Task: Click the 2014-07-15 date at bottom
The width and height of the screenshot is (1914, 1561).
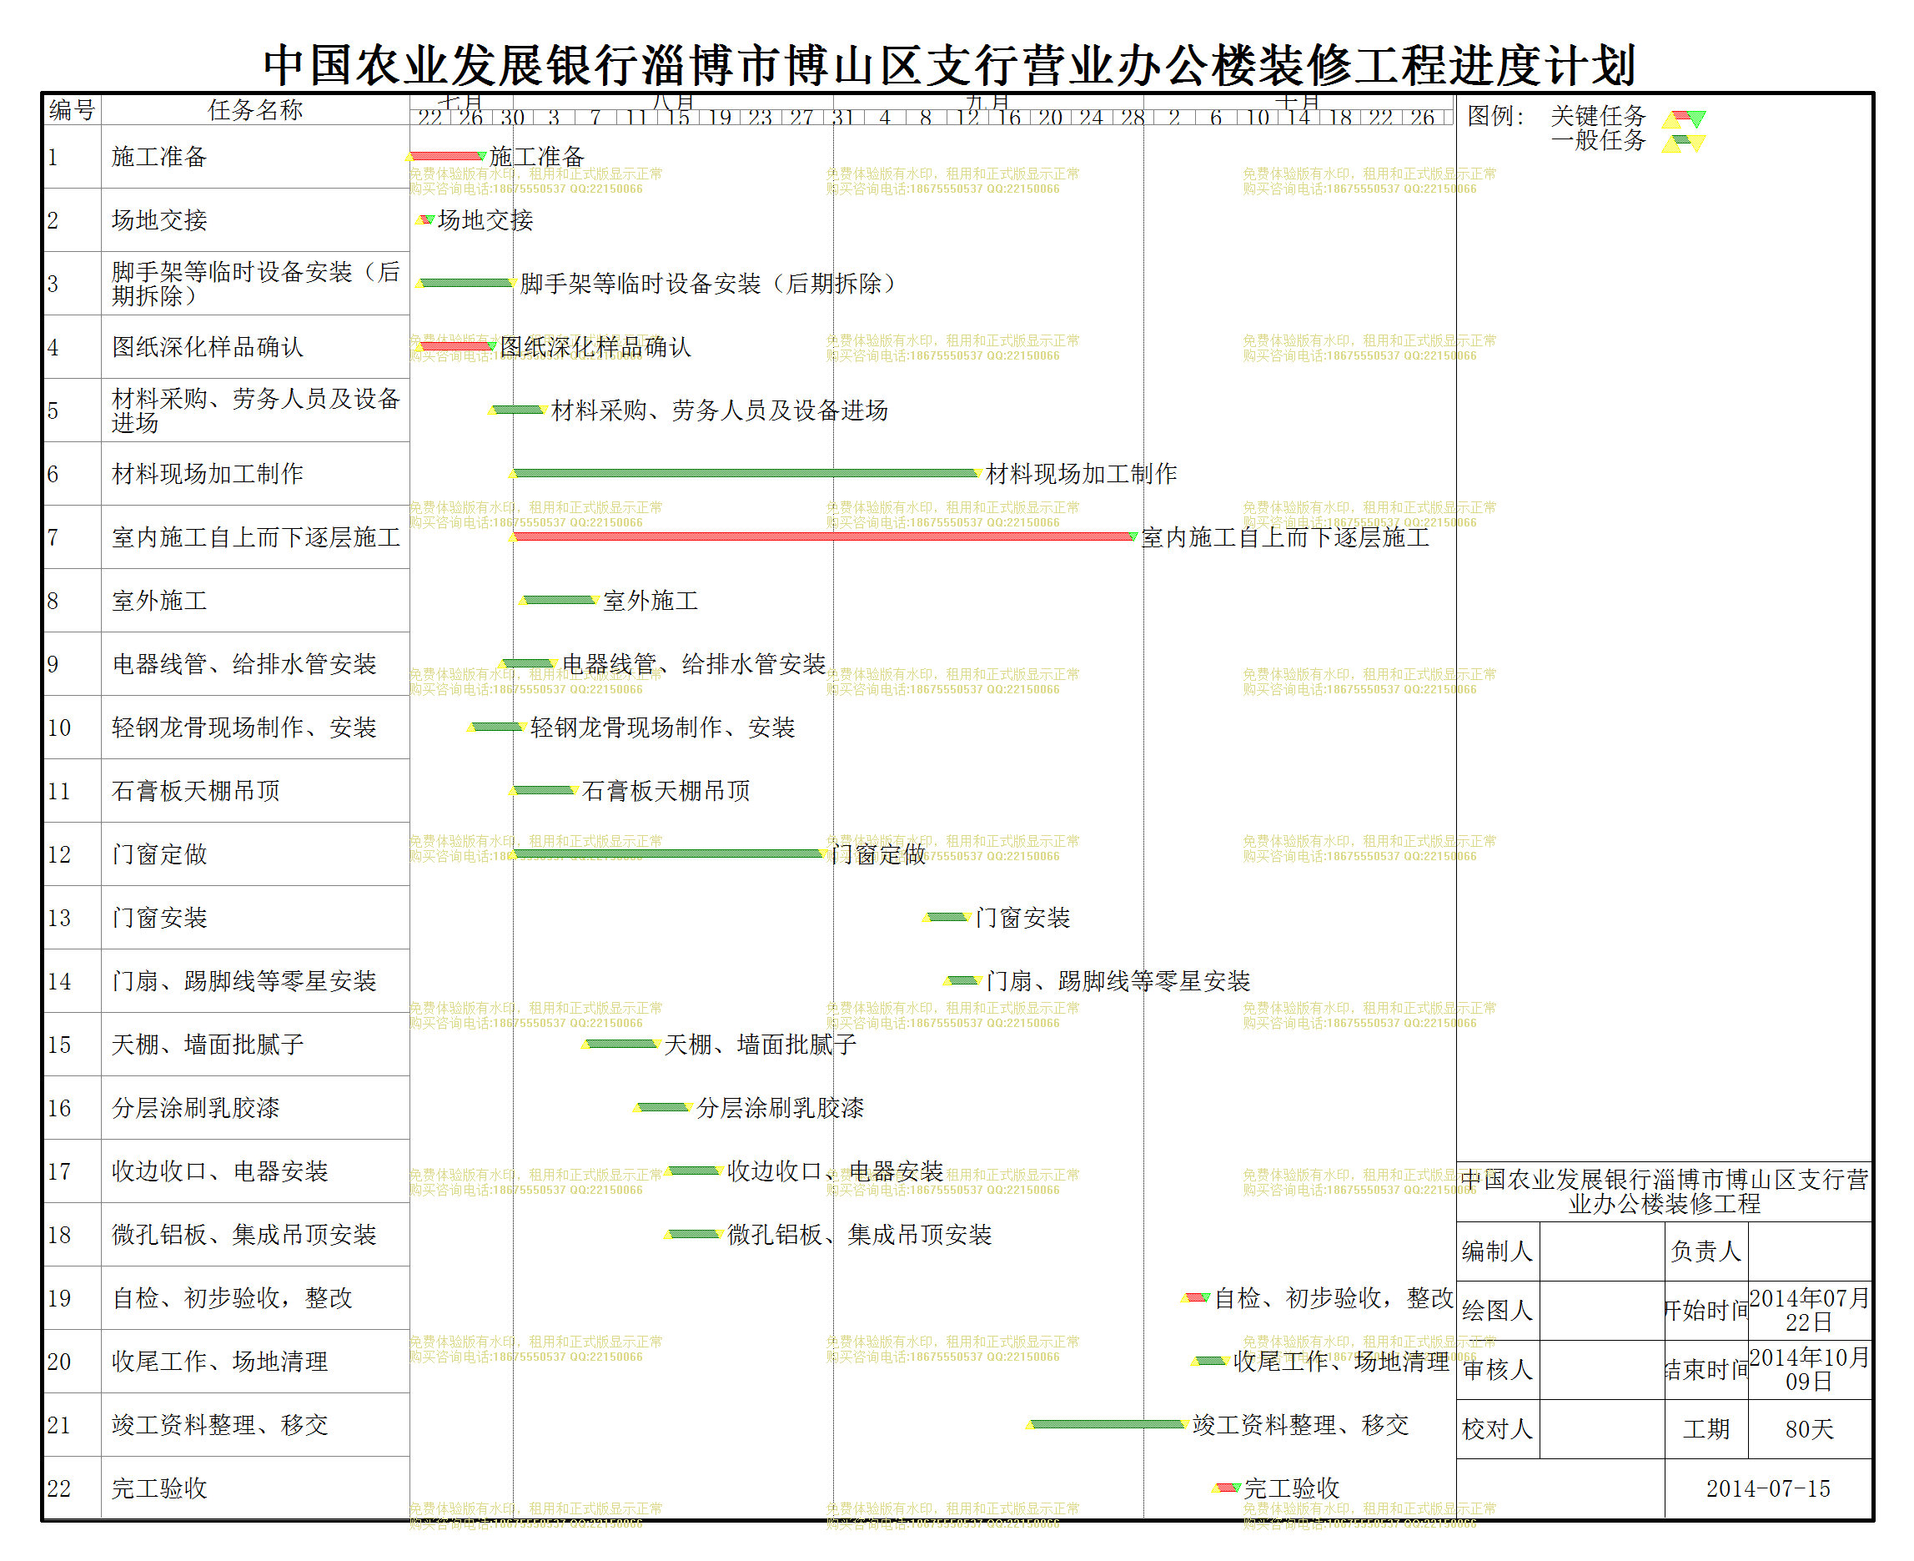Action: pos(1767,1488)
